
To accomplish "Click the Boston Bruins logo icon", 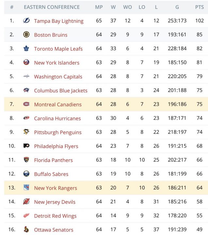I will coord(26,35).
